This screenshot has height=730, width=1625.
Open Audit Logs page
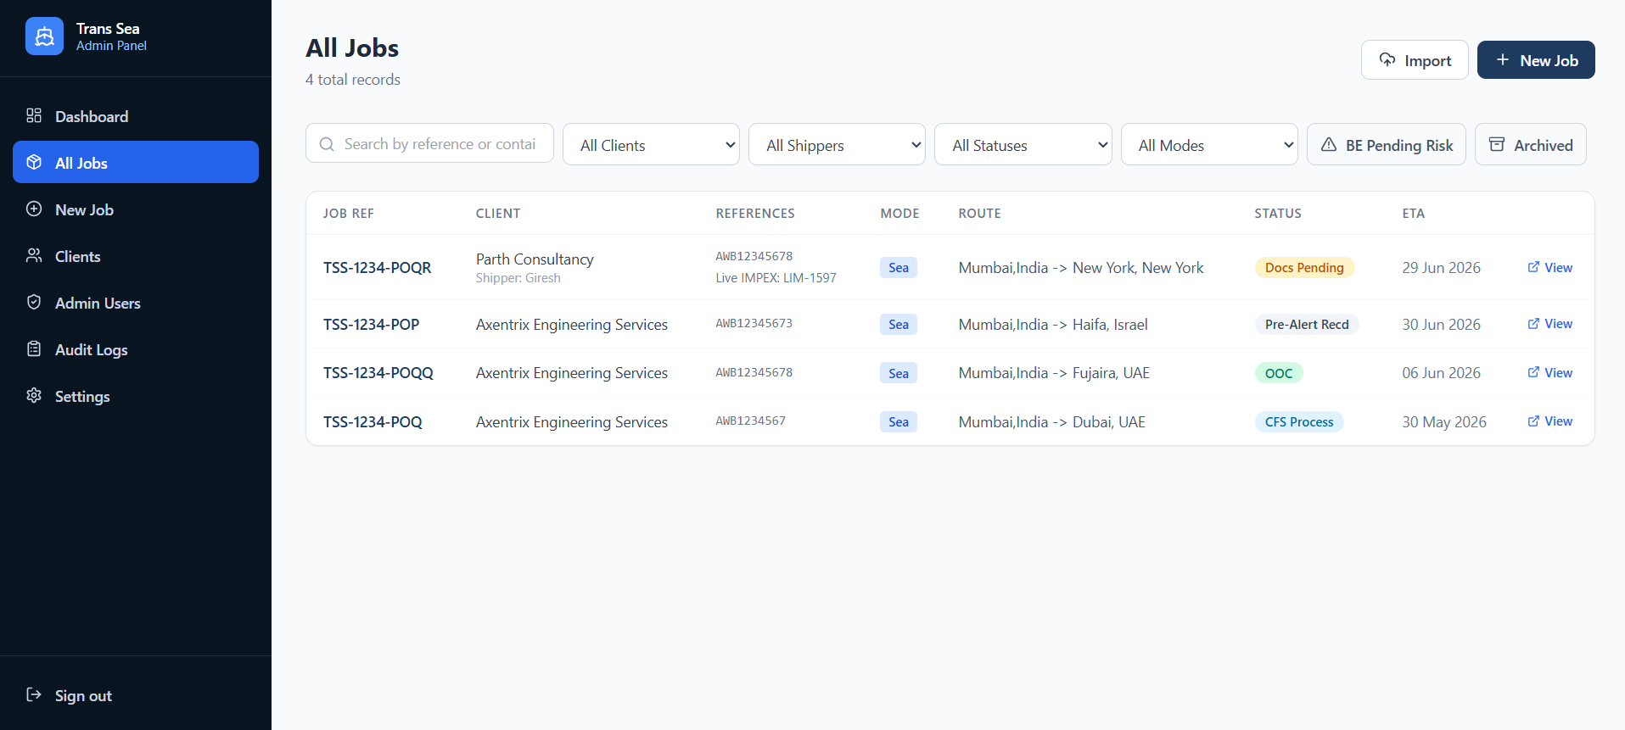[x=136, y=349]
